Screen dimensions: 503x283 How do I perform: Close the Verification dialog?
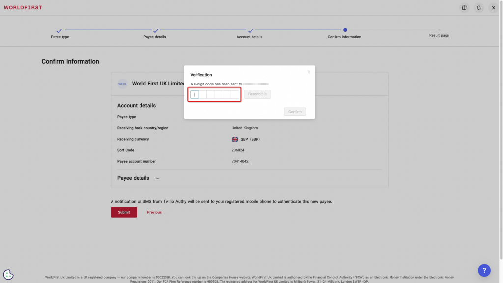(309, 71)
